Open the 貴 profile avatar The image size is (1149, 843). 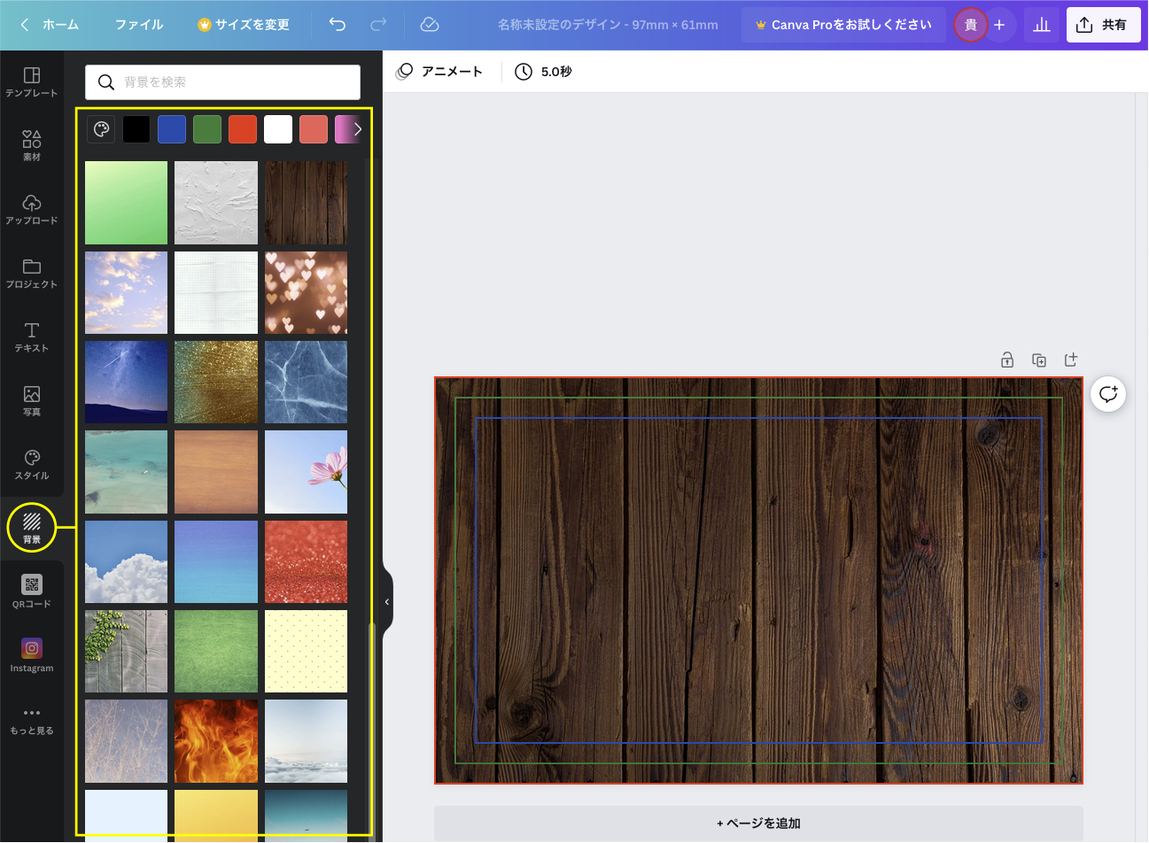[971, 25]
